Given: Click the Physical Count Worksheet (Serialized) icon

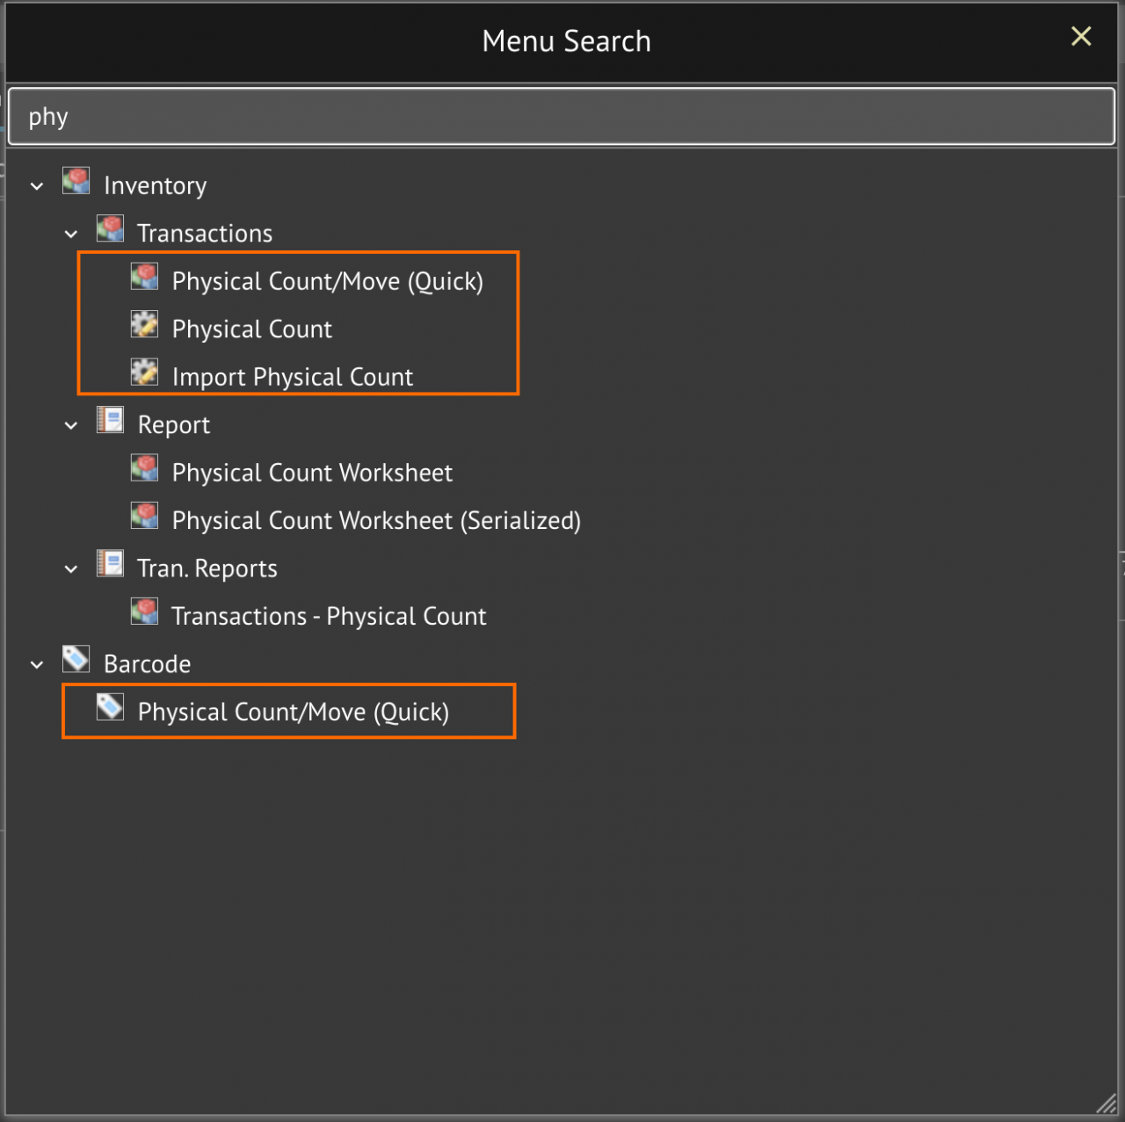Looking at the screenshot, I should click(x=145, y=516).
